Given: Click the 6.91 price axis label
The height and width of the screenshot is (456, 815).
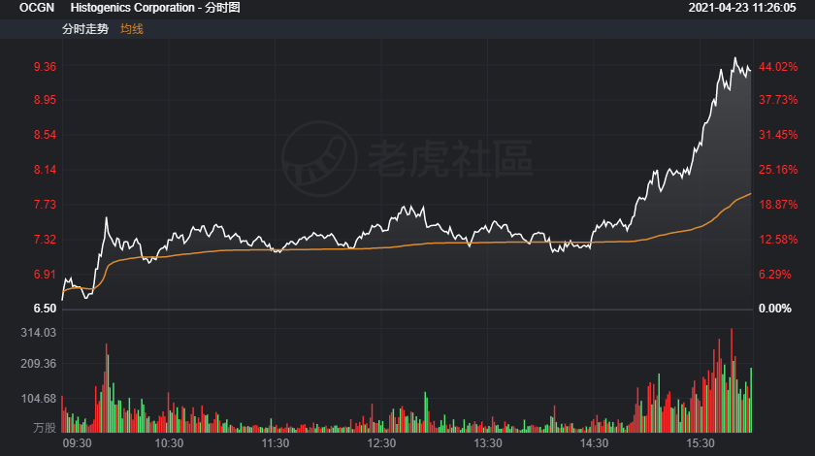Looking at the screenshot, I should coord(45,274).
